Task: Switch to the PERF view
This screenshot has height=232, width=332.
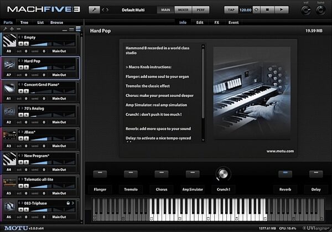Action: tap(201, 10)
